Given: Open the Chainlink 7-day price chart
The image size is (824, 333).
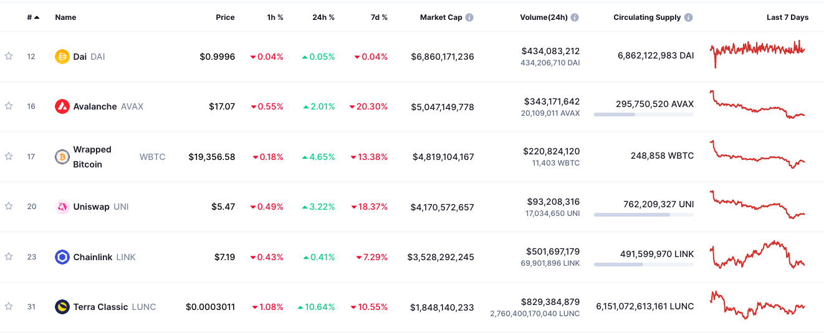Looking at the screenshot, I should 757,255.
